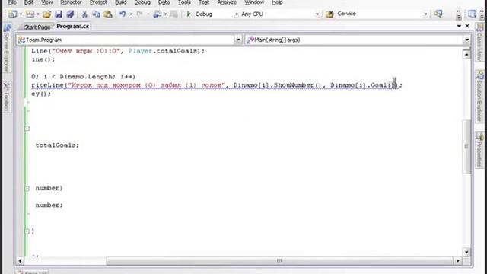Collapse the code region at number)
487x274 pixels.
(x=27, y=189)
